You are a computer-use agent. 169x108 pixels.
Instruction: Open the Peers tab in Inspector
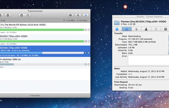click(146, 29)
